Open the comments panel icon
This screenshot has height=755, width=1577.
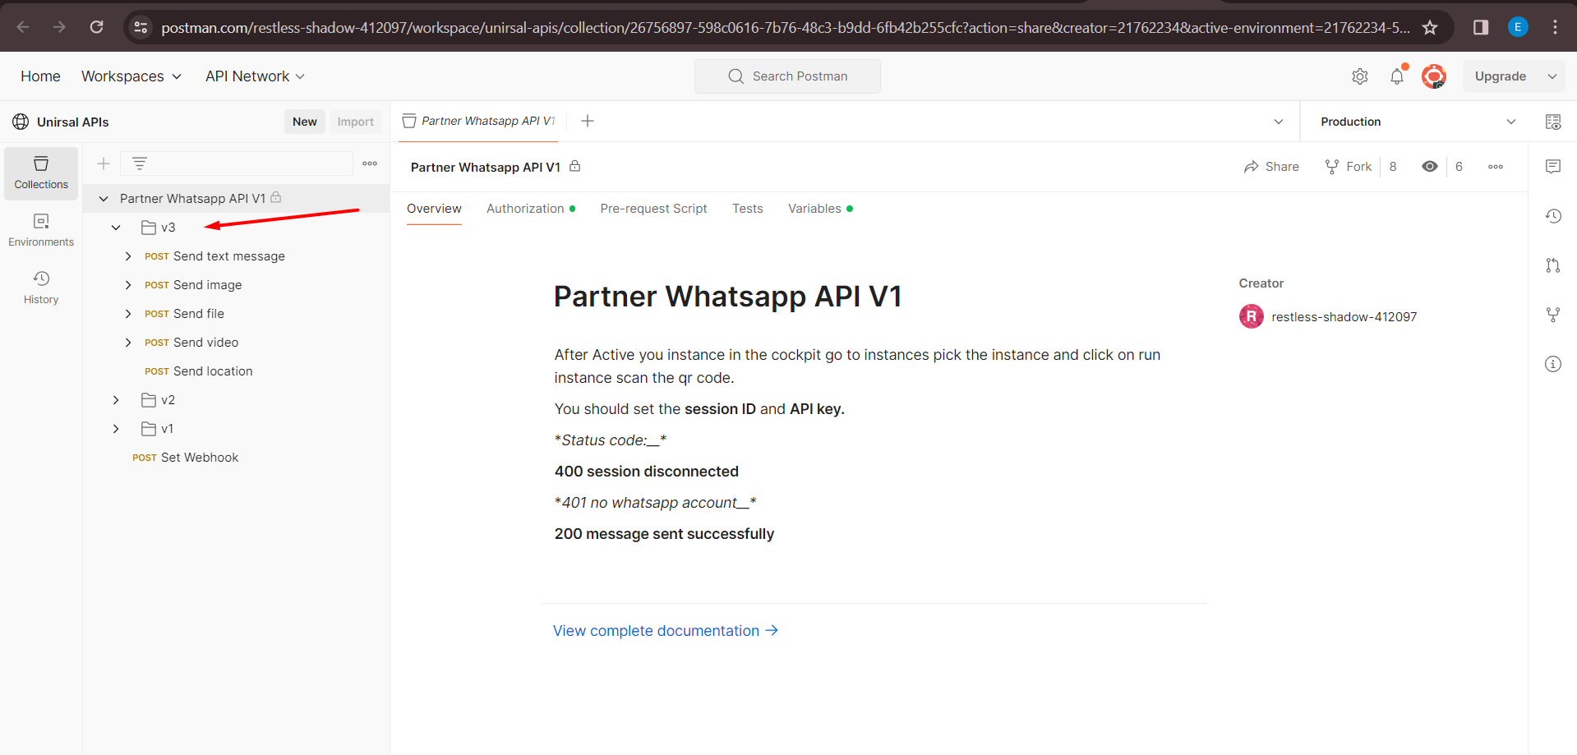point(1553,167)
